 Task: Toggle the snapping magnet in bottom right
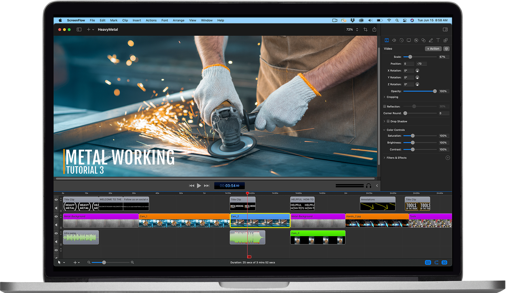click(x=436, y=262)
